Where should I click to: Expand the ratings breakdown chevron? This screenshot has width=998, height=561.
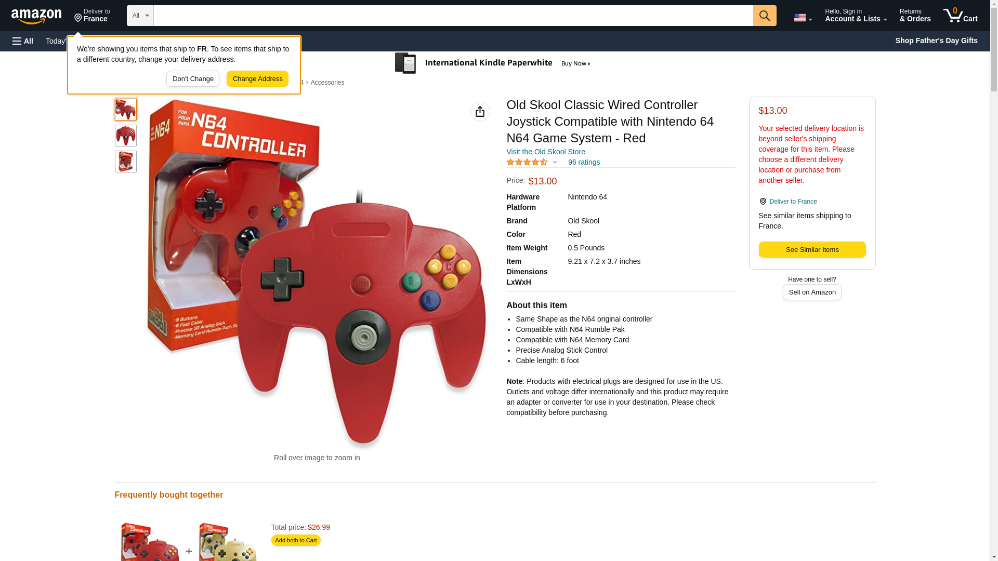(555, 162)
